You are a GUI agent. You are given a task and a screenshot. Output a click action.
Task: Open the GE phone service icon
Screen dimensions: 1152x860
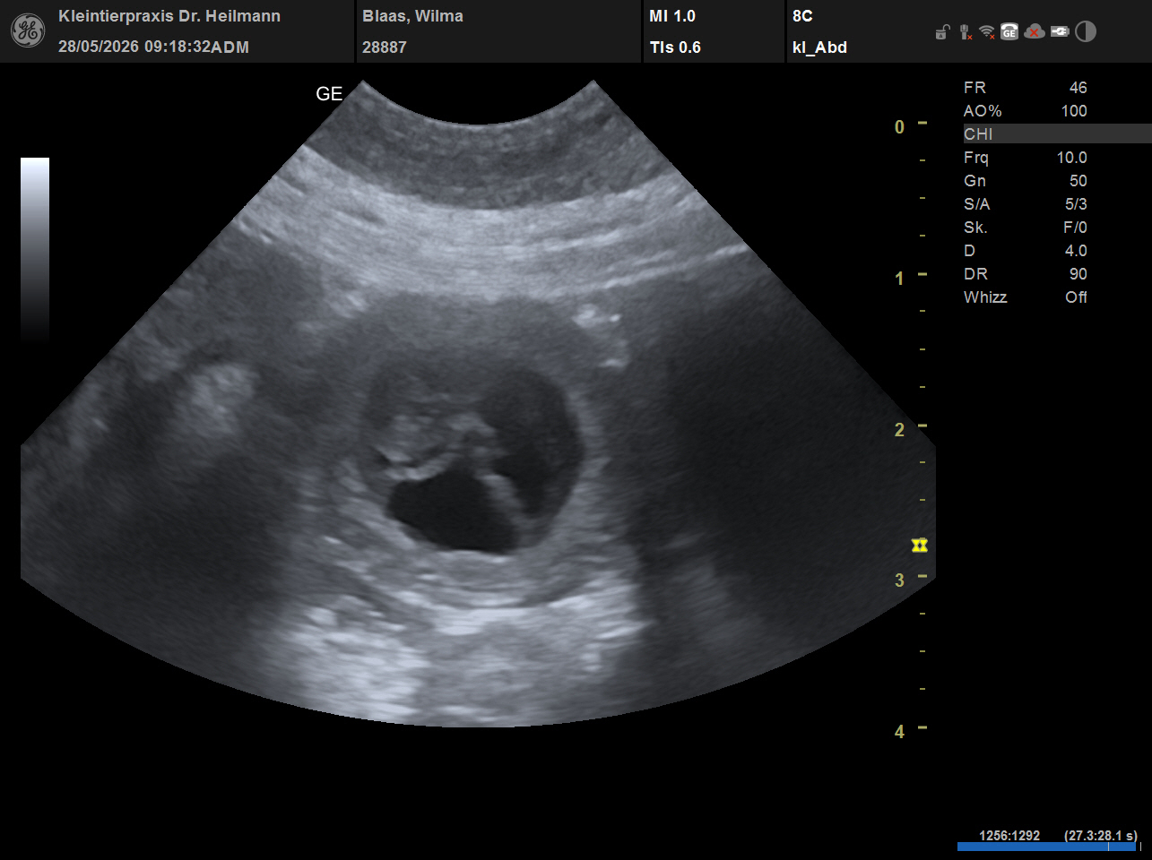tap(1009, 32)
